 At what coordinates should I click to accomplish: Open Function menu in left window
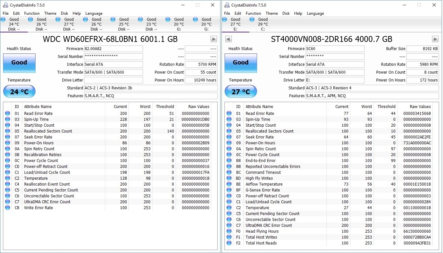[x=32, y=13]
